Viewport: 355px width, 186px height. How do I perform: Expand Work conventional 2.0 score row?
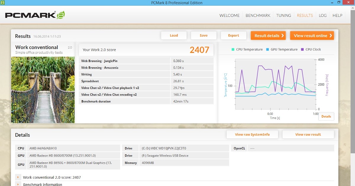pos(18,177)
